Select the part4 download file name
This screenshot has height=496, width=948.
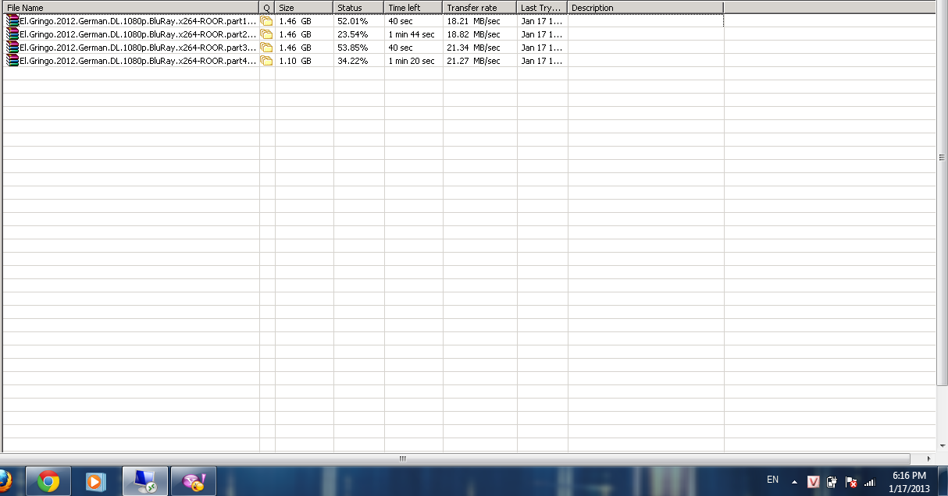tap(138, 61)
